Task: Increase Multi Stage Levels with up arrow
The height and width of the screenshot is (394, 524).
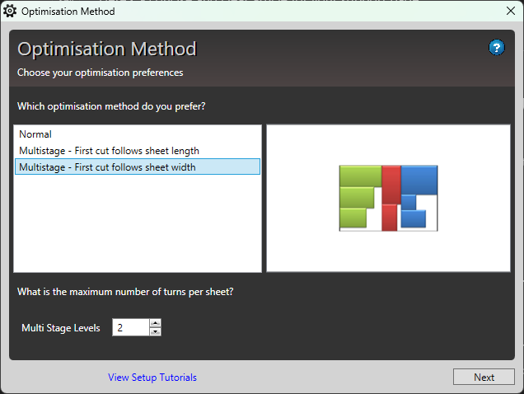Action: [155, 323]
